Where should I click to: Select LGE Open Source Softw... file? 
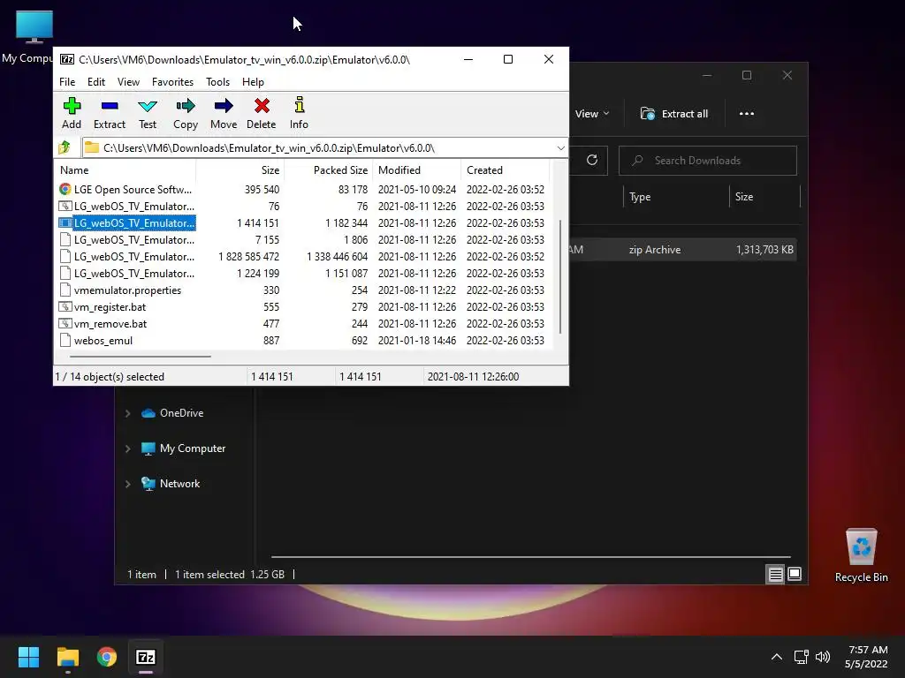(133, 190)
